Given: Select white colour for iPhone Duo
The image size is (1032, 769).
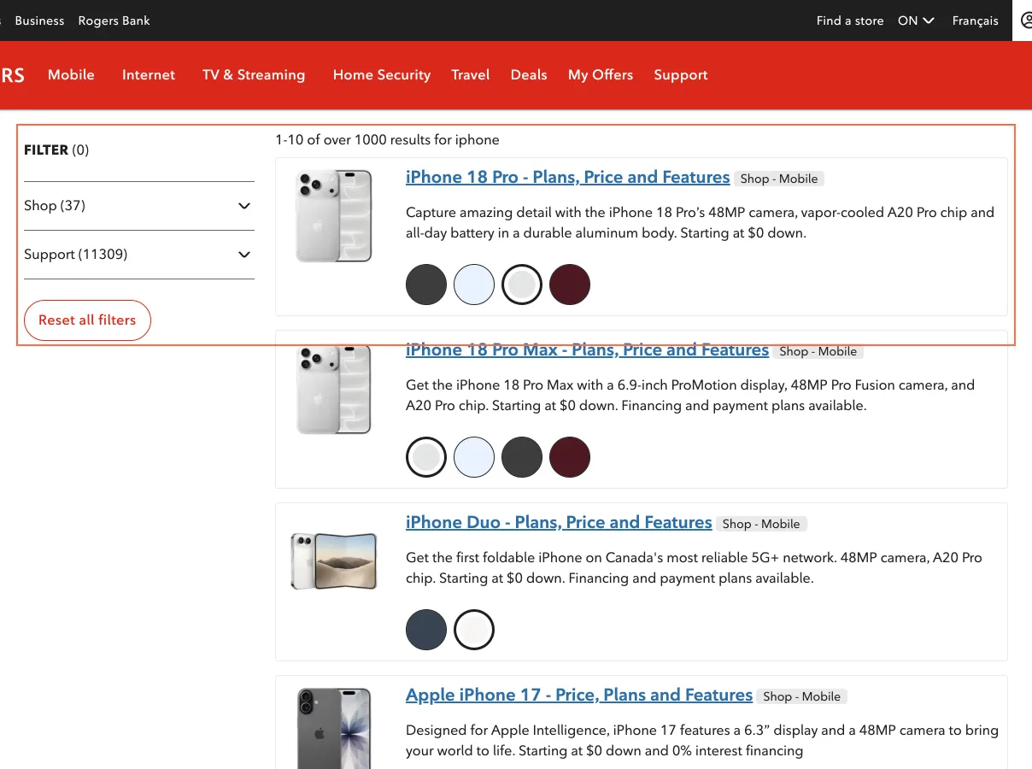Looking at the screenshot, I should pos(474,630).
